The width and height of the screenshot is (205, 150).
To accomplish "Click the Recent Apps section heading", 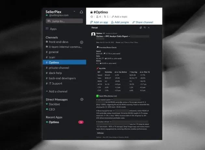I will [x=54, y=117].
